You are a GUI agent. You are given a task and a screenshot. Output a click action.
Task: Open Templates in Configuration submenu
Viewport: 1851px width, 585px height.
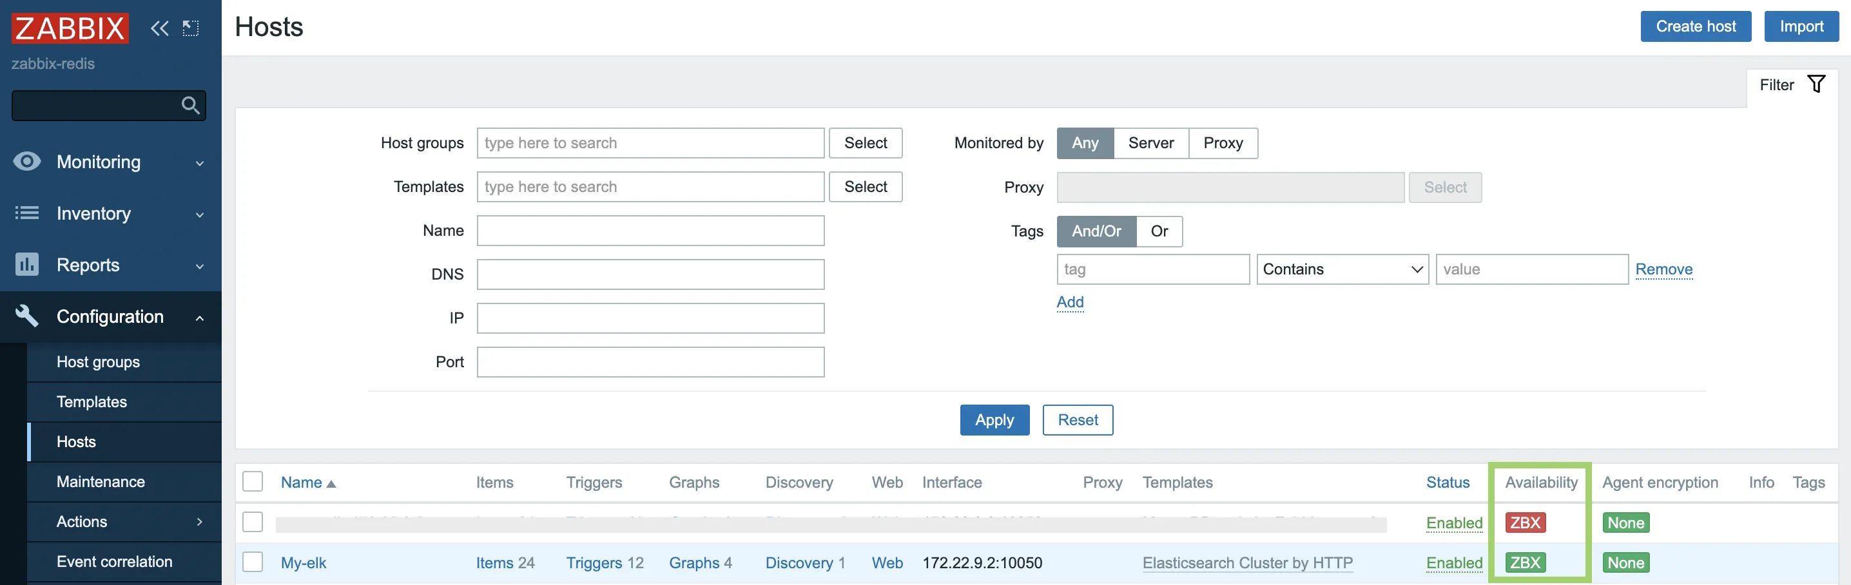point(92,402)
